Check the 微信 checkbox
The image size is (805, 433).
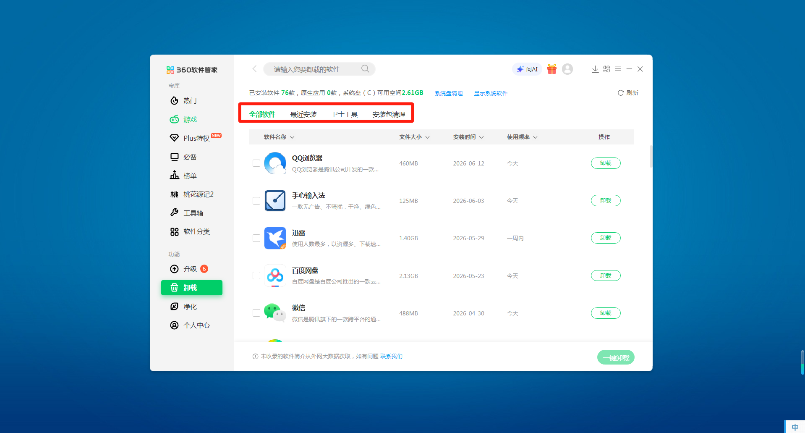pos(256,313)
